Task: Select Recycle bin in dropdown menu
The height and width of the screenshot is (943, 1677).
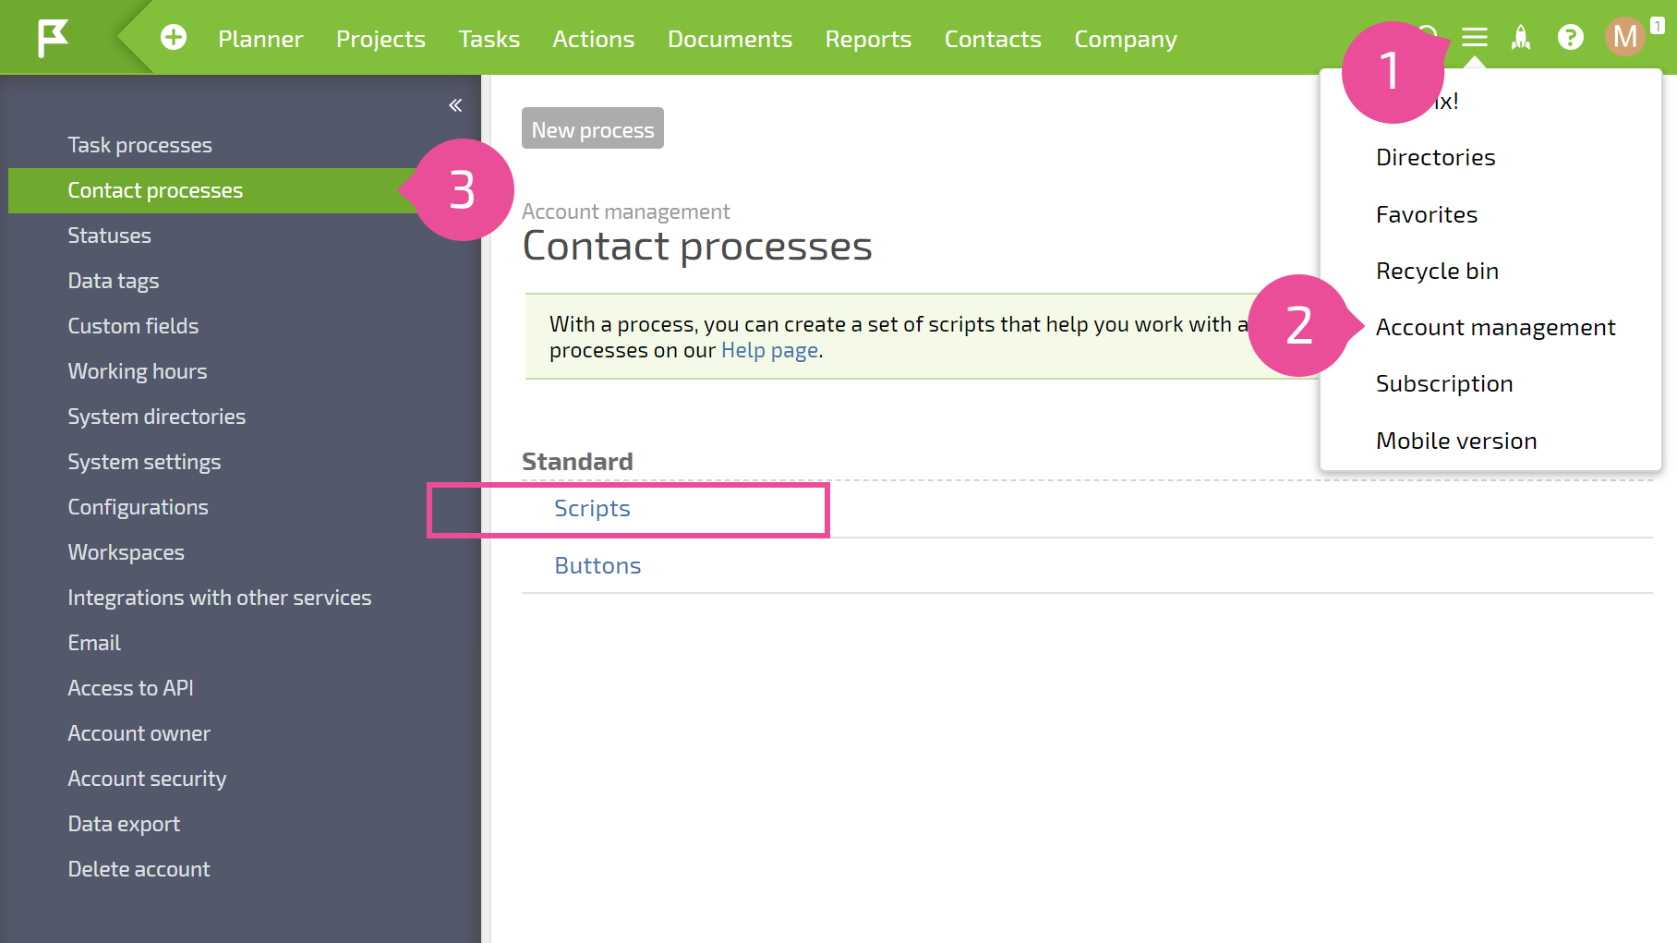Action: coord(1437,272)
